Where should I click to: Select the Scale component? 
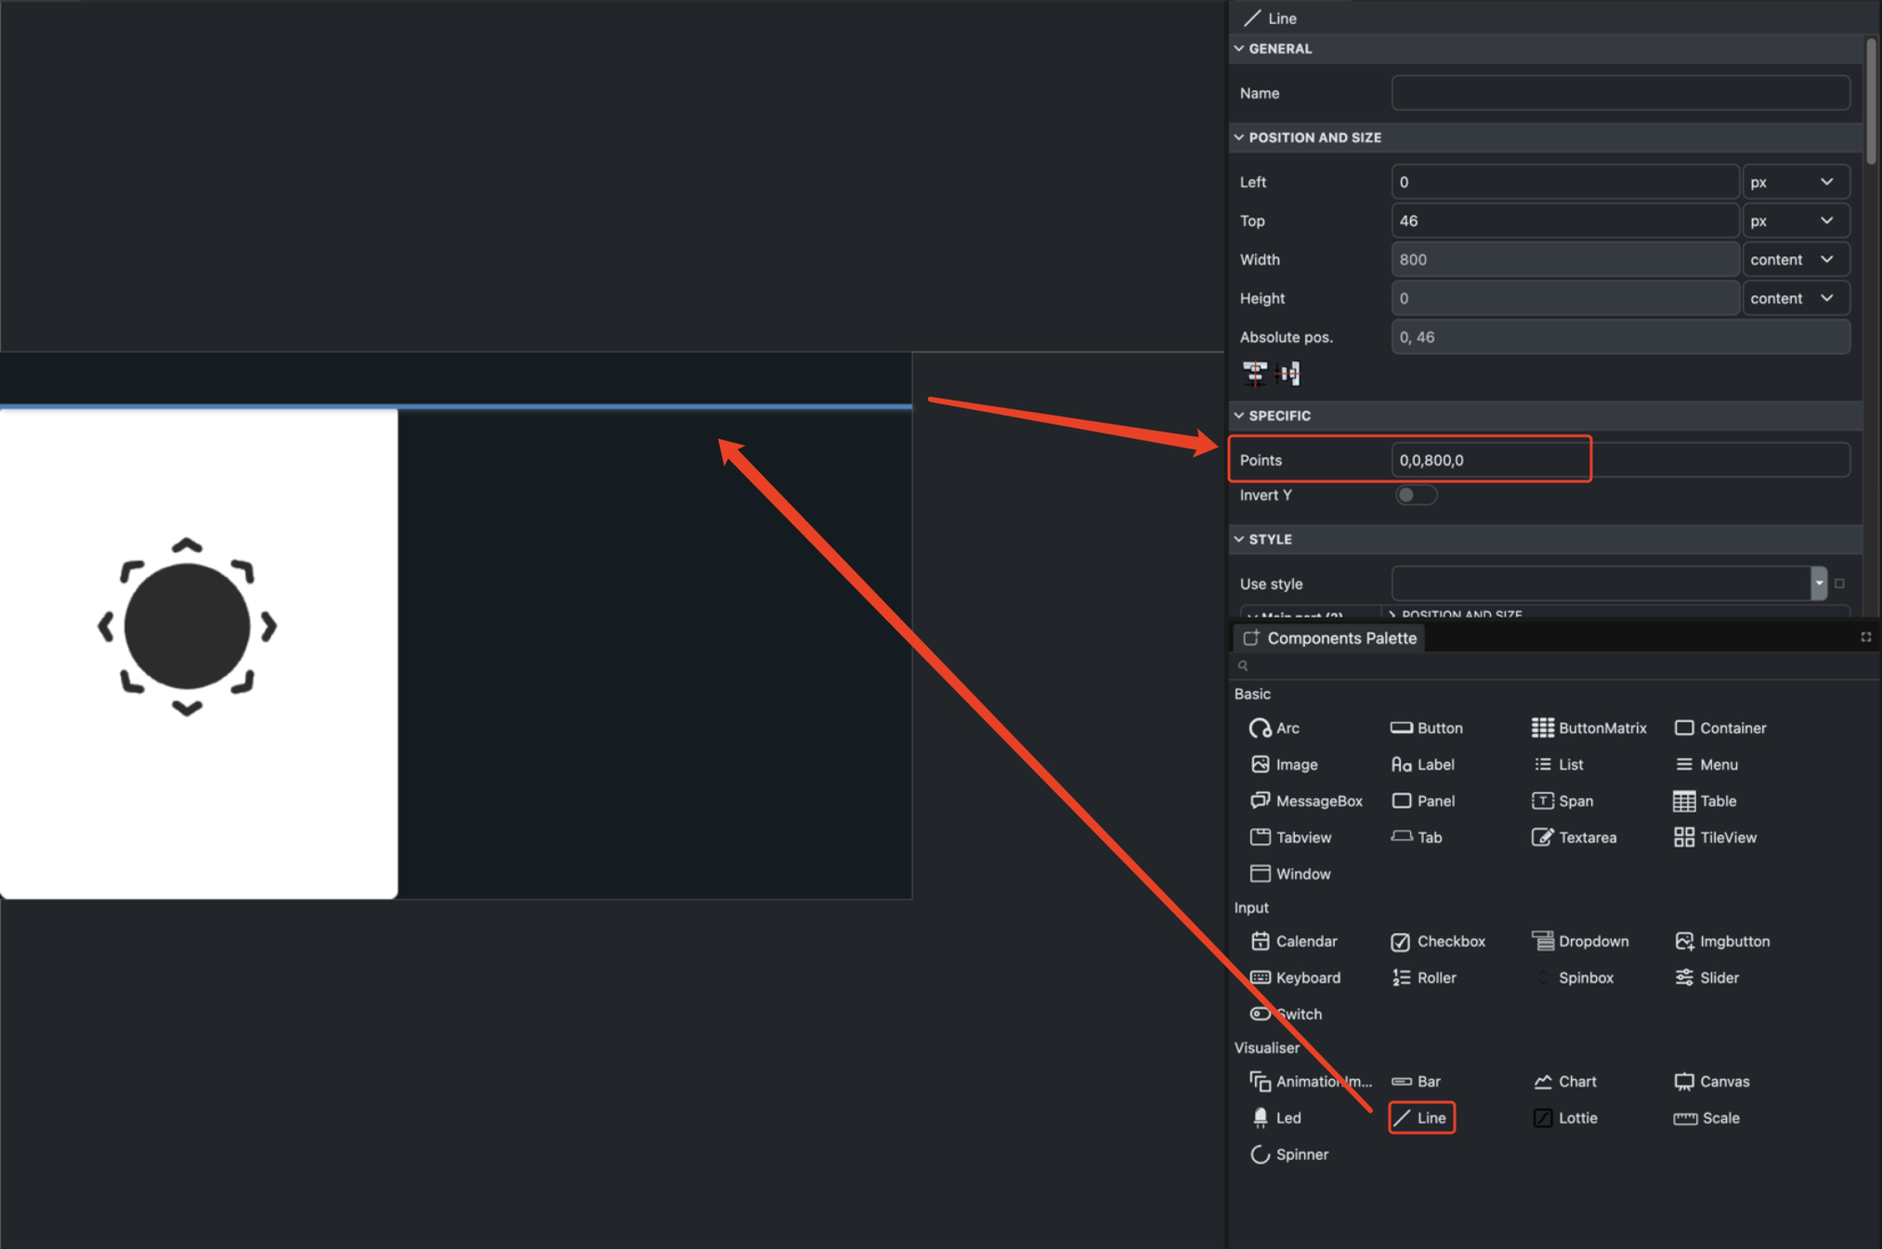pos(1706,1118)
